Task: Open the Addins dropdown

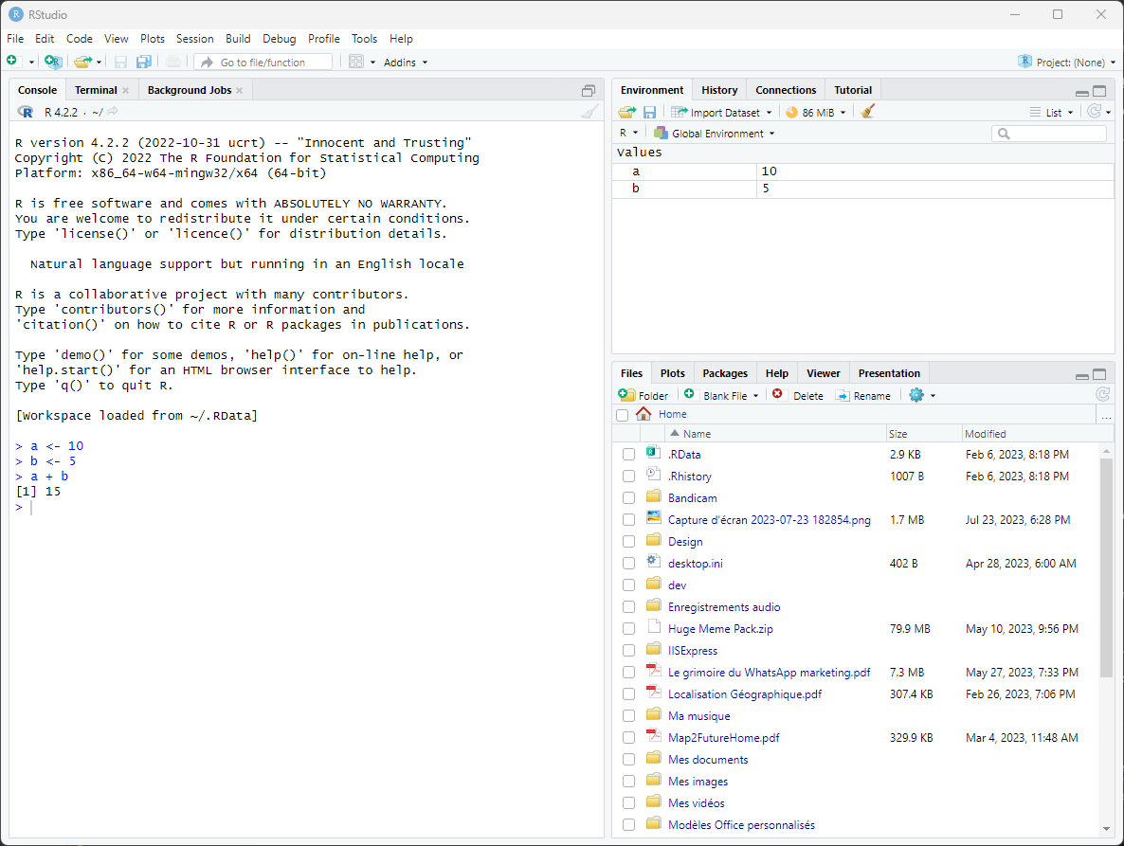Action: 405,63
